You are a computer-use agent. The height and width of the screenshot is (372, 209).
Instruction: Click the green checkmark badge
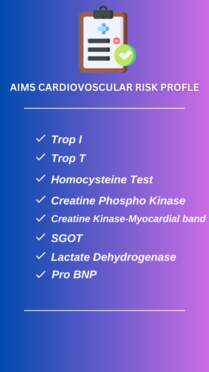[x=125, y=55]
